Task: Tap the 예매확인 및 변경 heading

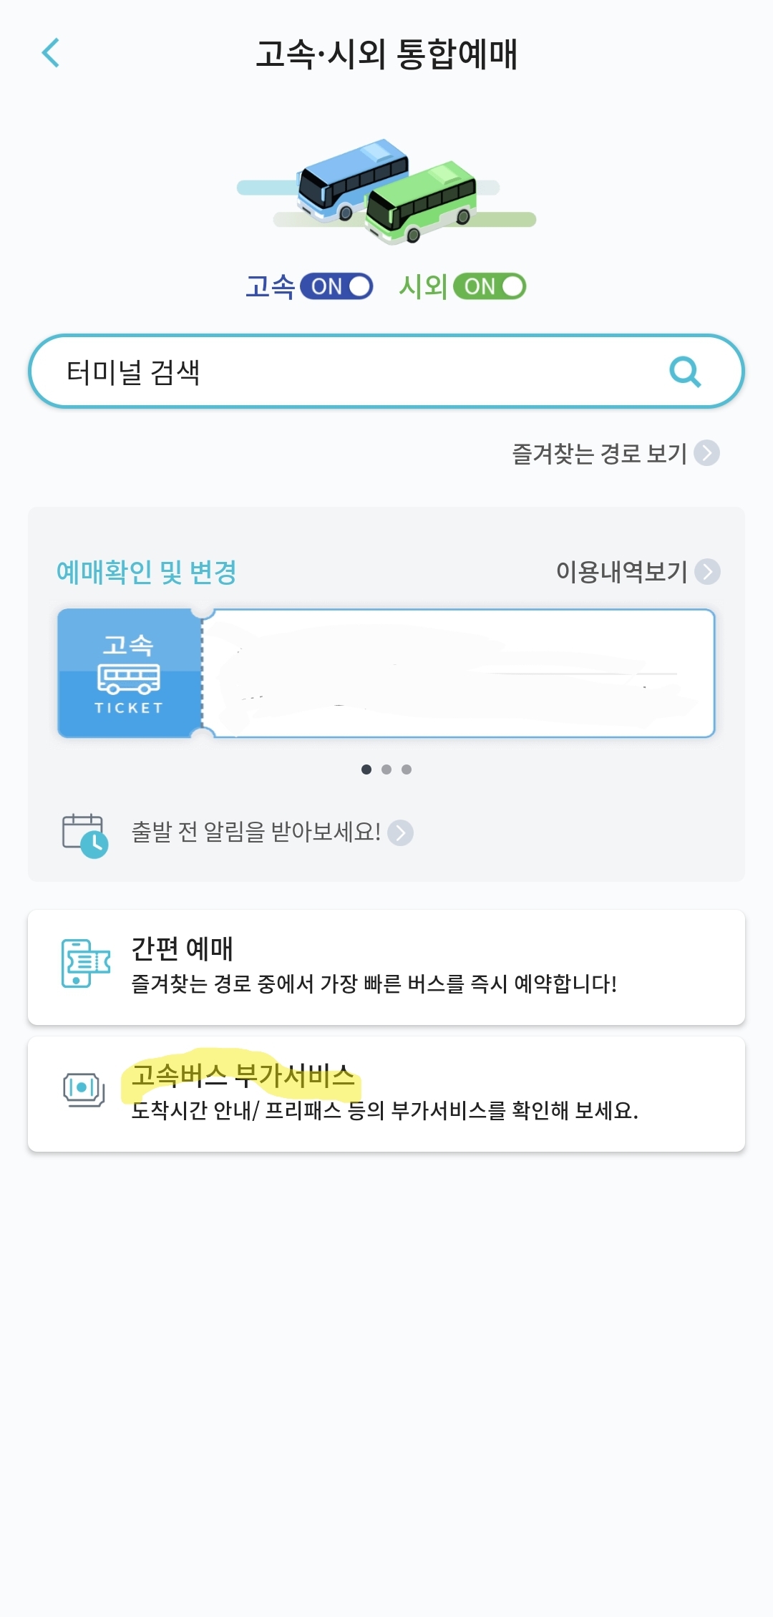Action: point(147,572)
